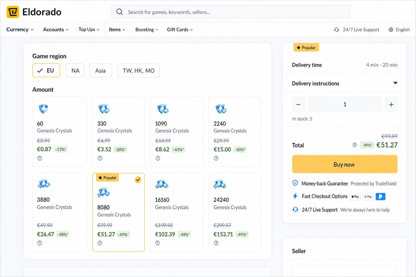This screenshot has width=416, height=277.
Task: Click the Apple Pay badge
Action: click(355, 197)
